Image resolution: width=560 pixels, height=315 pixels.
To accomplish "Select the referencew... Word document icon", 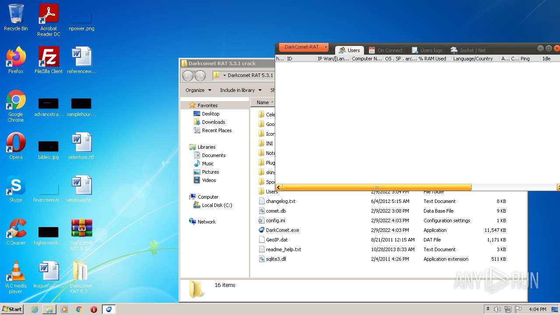I will point(81,60).
